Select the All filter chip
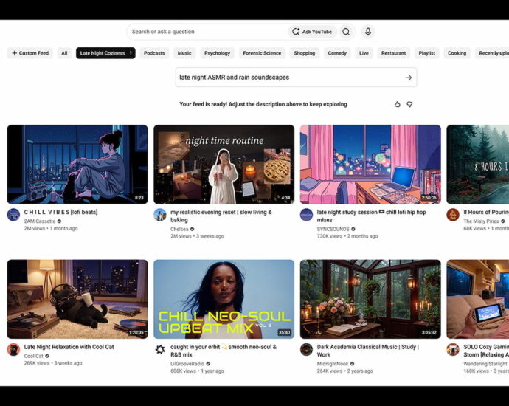The image size is (509, 406). 64,53
